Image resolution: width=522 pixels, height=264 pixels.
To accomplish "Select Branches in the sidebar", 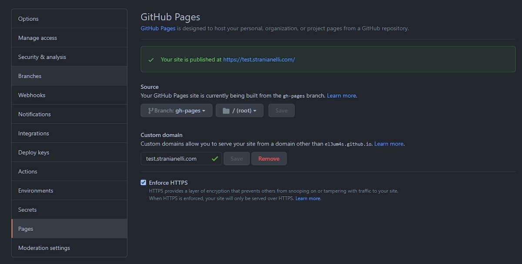I will pos(69,76).
